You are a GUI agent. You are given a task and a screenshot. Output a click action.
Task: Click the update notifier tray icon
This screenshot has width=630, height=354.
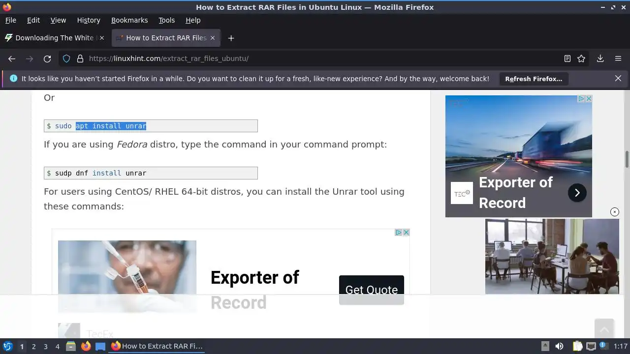click(x=603, y=346)
